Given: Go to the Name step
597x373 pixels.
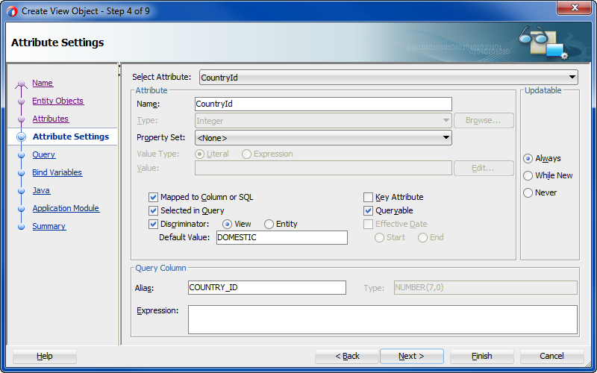Looking at the screenshot, I should pyautogui.click(x=43, y=83).
